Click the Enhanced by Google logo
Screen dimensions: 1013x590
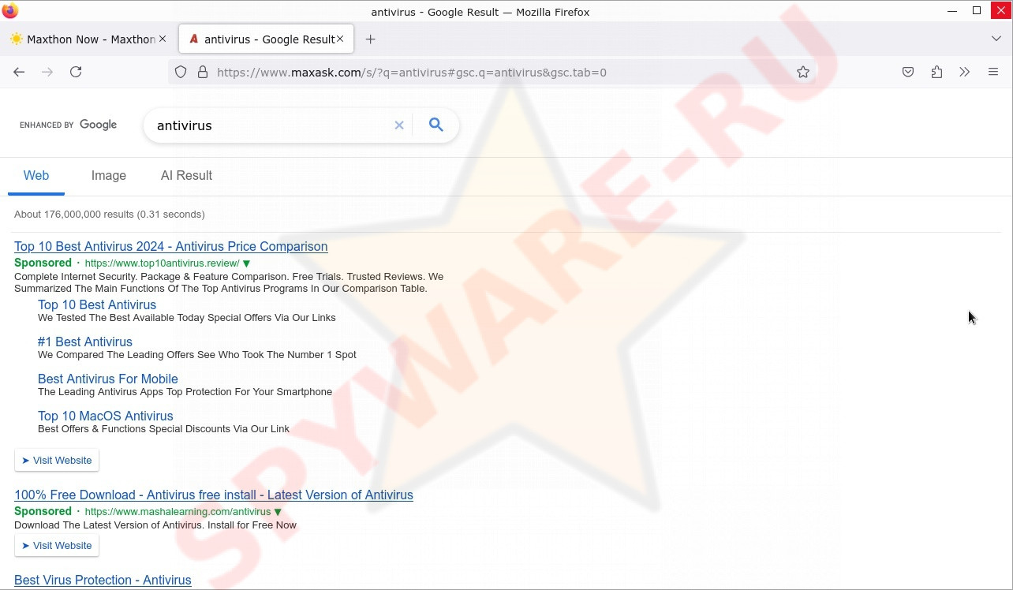point(68,125)
